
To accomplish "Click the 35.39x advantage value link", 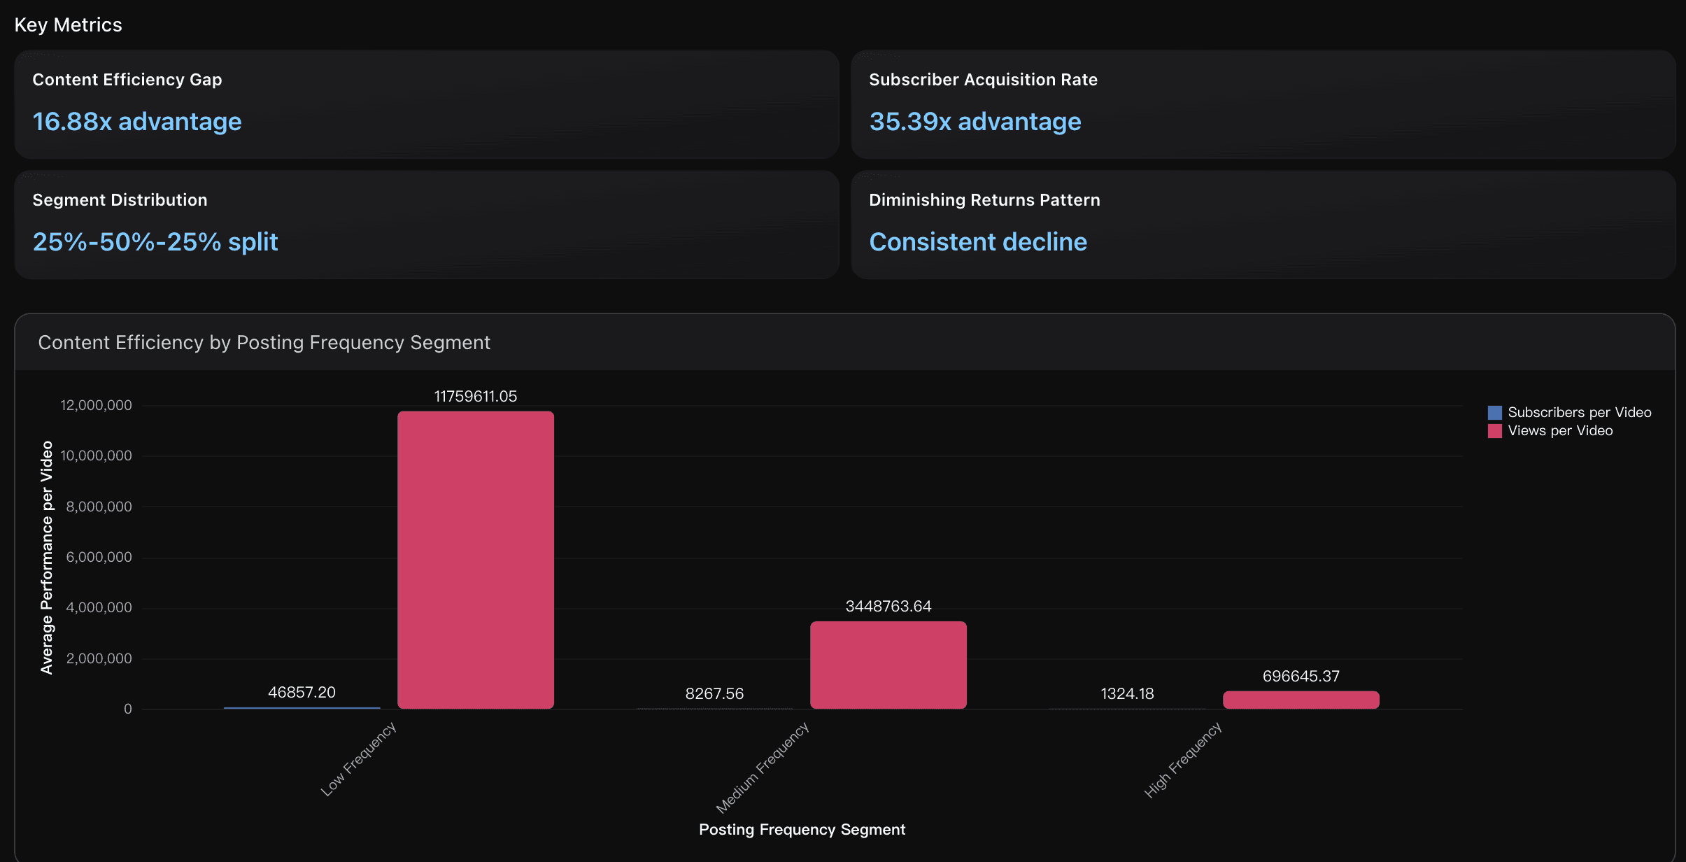I will pyautogui.click(x=975, y=121).
